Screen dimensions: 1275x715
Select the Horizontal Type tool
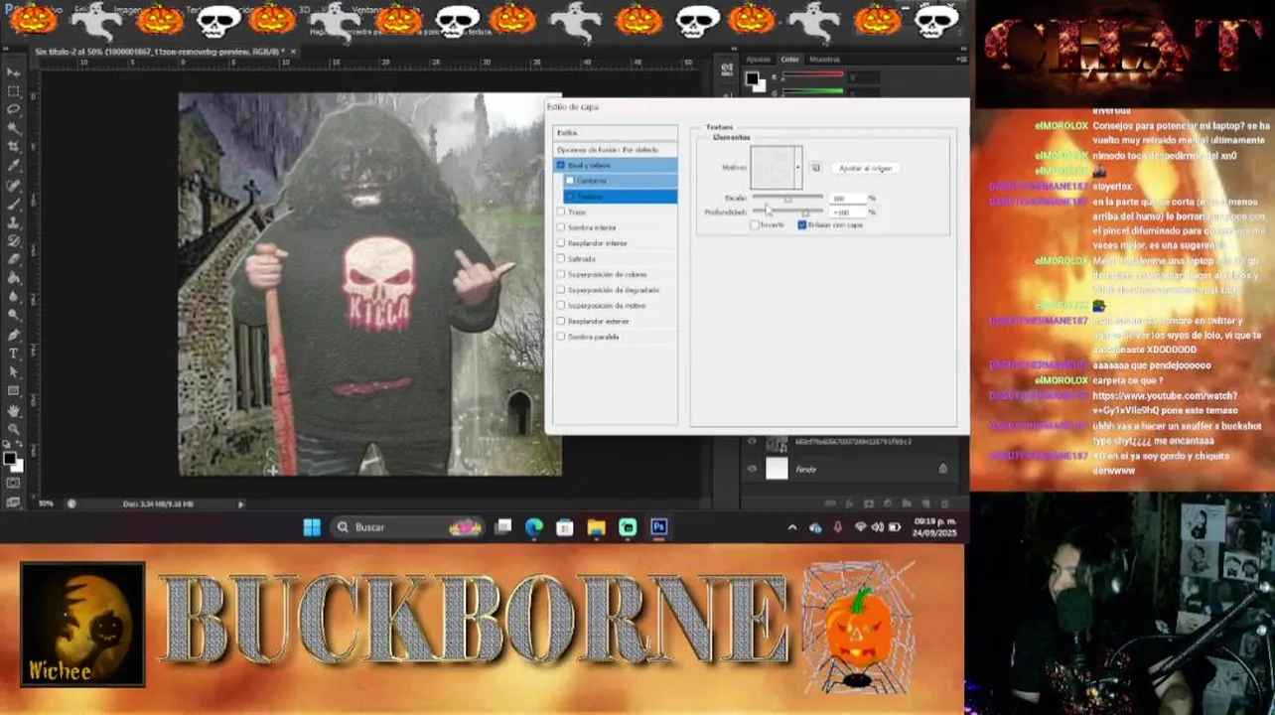(x=13, y=354)
